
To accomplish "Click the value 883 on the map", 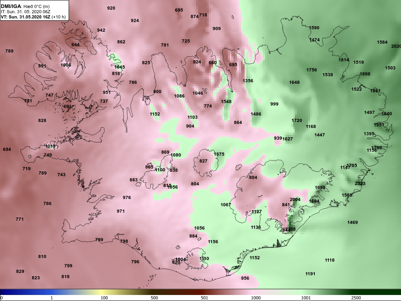I will pos(134,180).
